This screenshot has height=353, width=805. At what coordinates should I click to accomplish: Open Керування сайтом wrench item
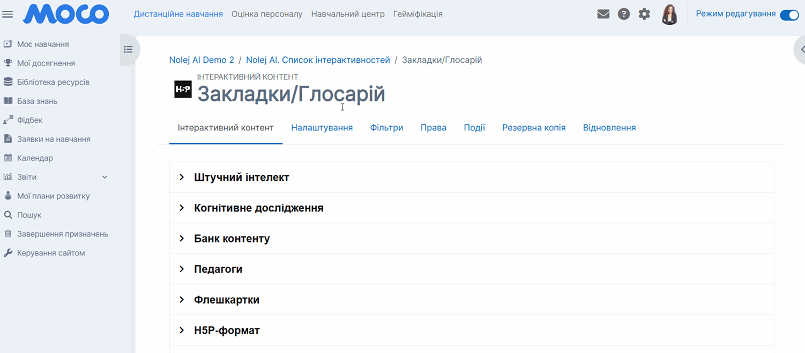50,253
